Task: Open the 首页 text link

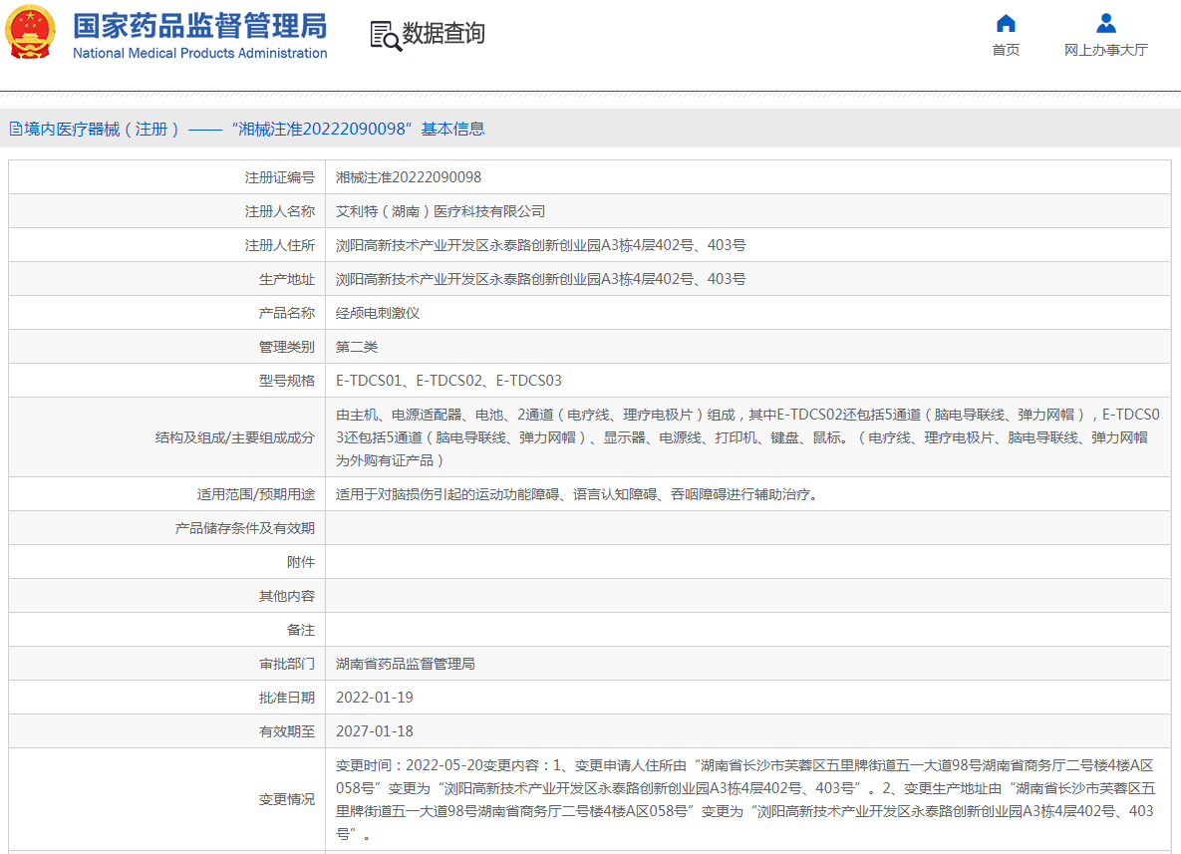Action: [1006, 50]
